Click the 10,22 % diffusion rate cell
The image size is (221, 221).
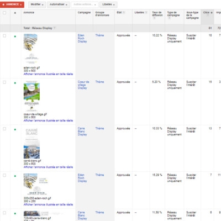(157, 35)
